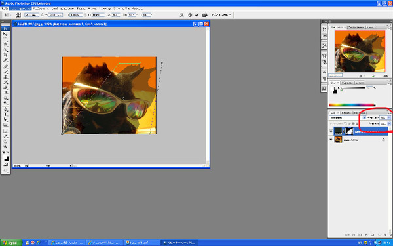The height and width of the screenshot is (246, 393).
Task: Click the foreground color swatch in toolbox
Action: pos(5,157)
